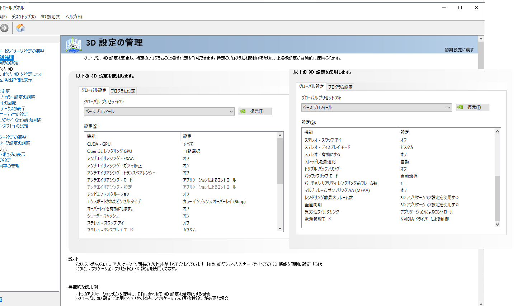Screen dimensions: 517x306
Task: Select the アンチエイリアシング - モード row
Action: pos(181,180)
